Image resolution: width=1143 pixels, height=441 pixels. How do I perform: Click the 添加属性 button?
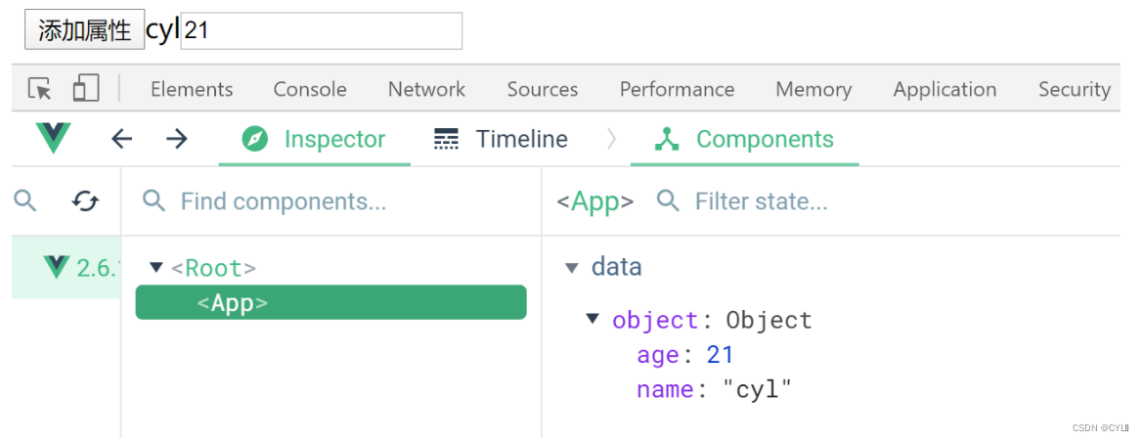pyautogui.click(x=84, y=30)
